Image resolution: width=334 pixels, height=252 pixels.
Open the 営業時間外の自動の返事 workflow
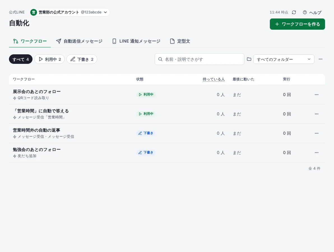36,130
